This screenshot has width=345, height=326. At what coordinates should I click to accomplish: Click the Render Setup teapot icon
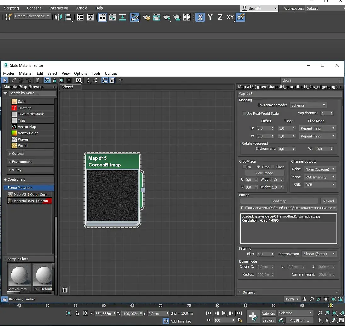tap(146, 17)
